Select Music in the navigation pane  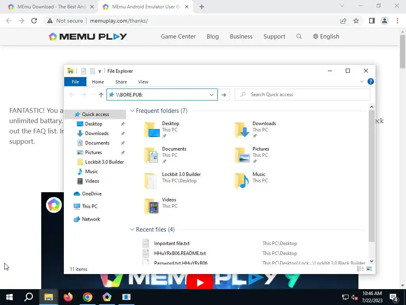point(91,172)
